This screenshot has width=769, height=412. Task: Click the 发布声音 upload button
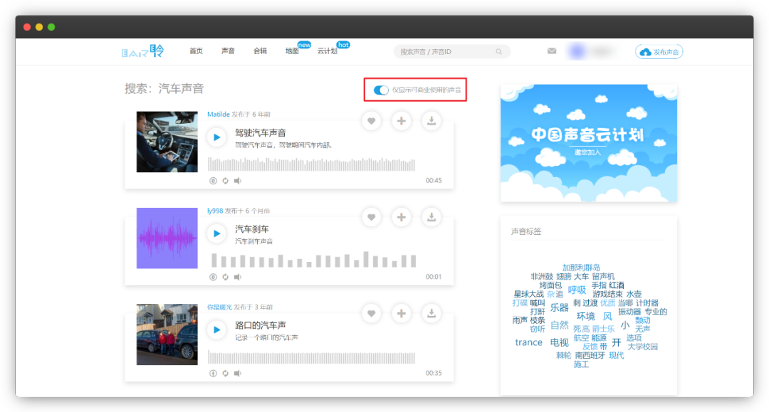click(x=659, y=51)
